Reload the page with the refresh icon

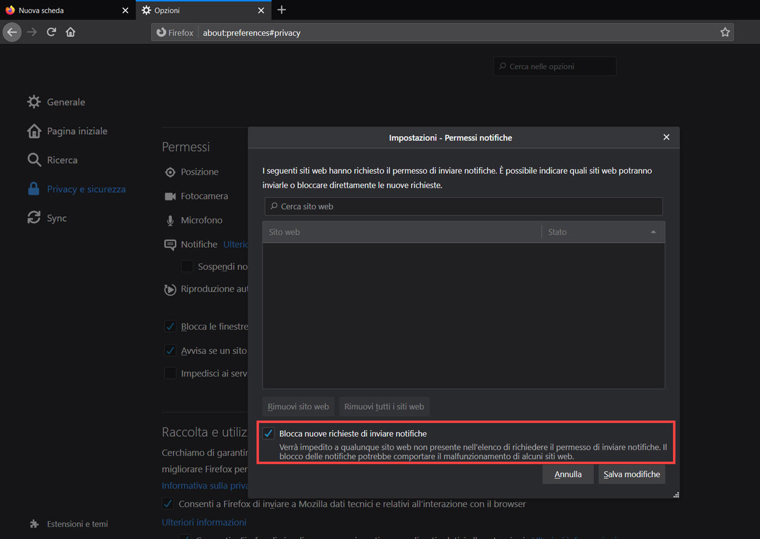51,32
